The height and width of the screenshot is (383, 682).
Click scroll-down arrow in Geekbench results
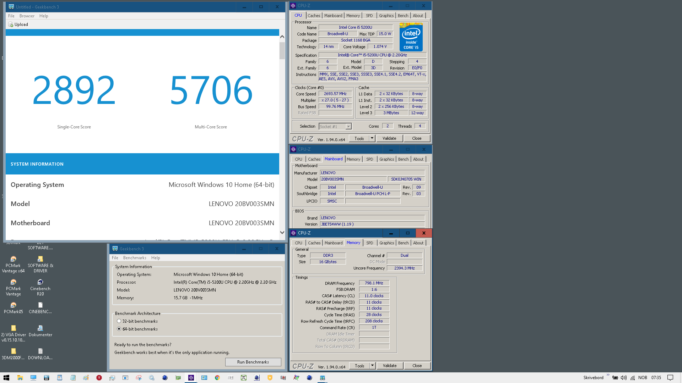(282, 233)
